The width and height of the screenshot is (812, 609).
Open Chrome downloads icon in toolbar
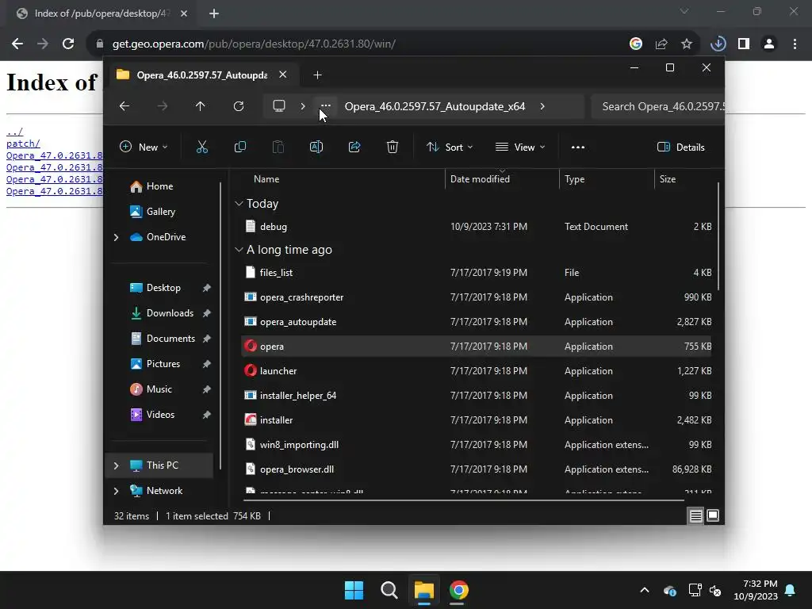pyautogui.click(x=718, y=44)
